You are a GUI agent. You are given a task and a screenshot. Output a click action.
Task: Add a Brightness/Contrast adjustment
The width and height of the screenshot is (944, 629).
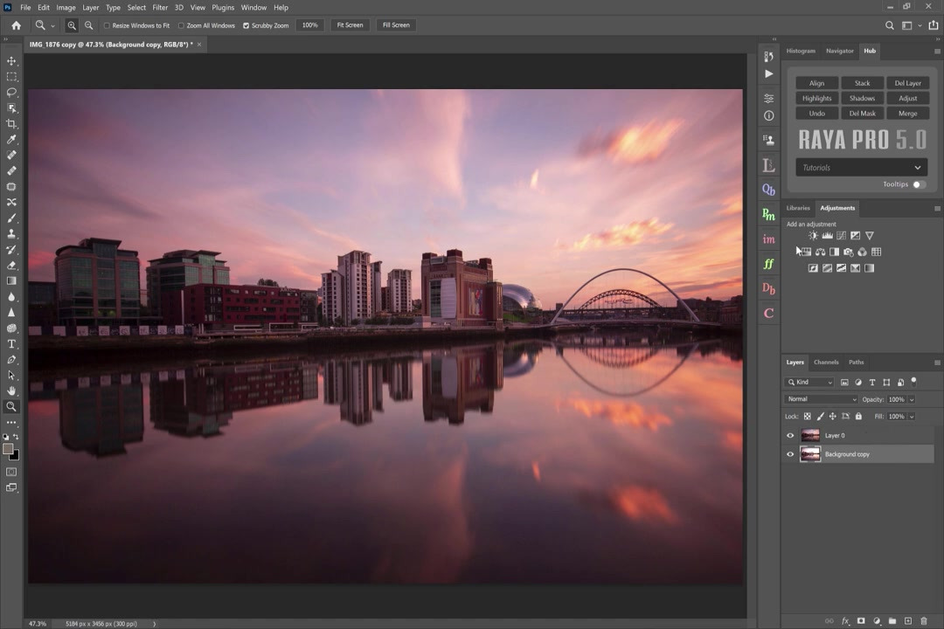813,236
